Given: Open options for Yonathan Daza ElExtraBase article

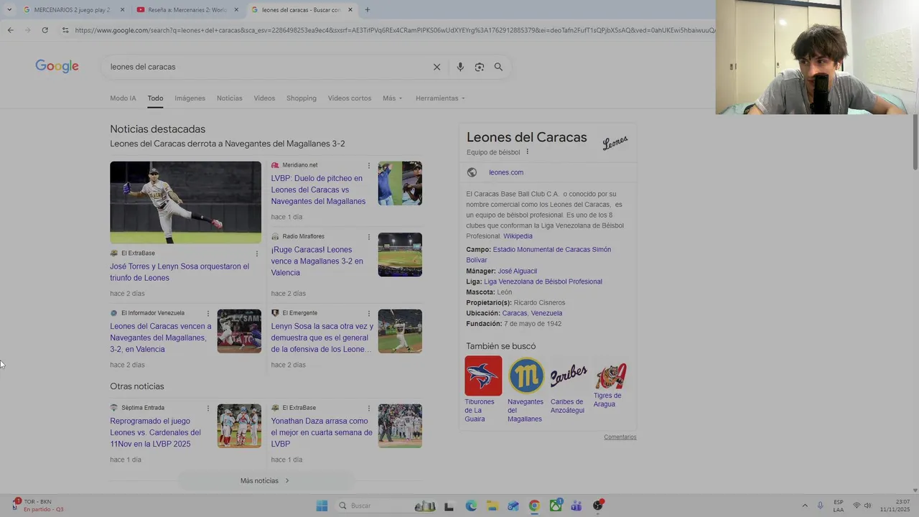Looking at the screenshot, I should click(x=369, y=408).
